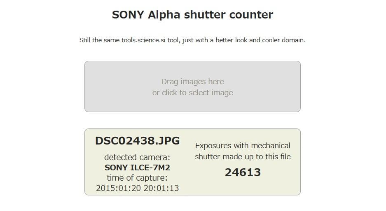
Task: Click the "detected camera:" label
Action: click(x=137, y=157)
